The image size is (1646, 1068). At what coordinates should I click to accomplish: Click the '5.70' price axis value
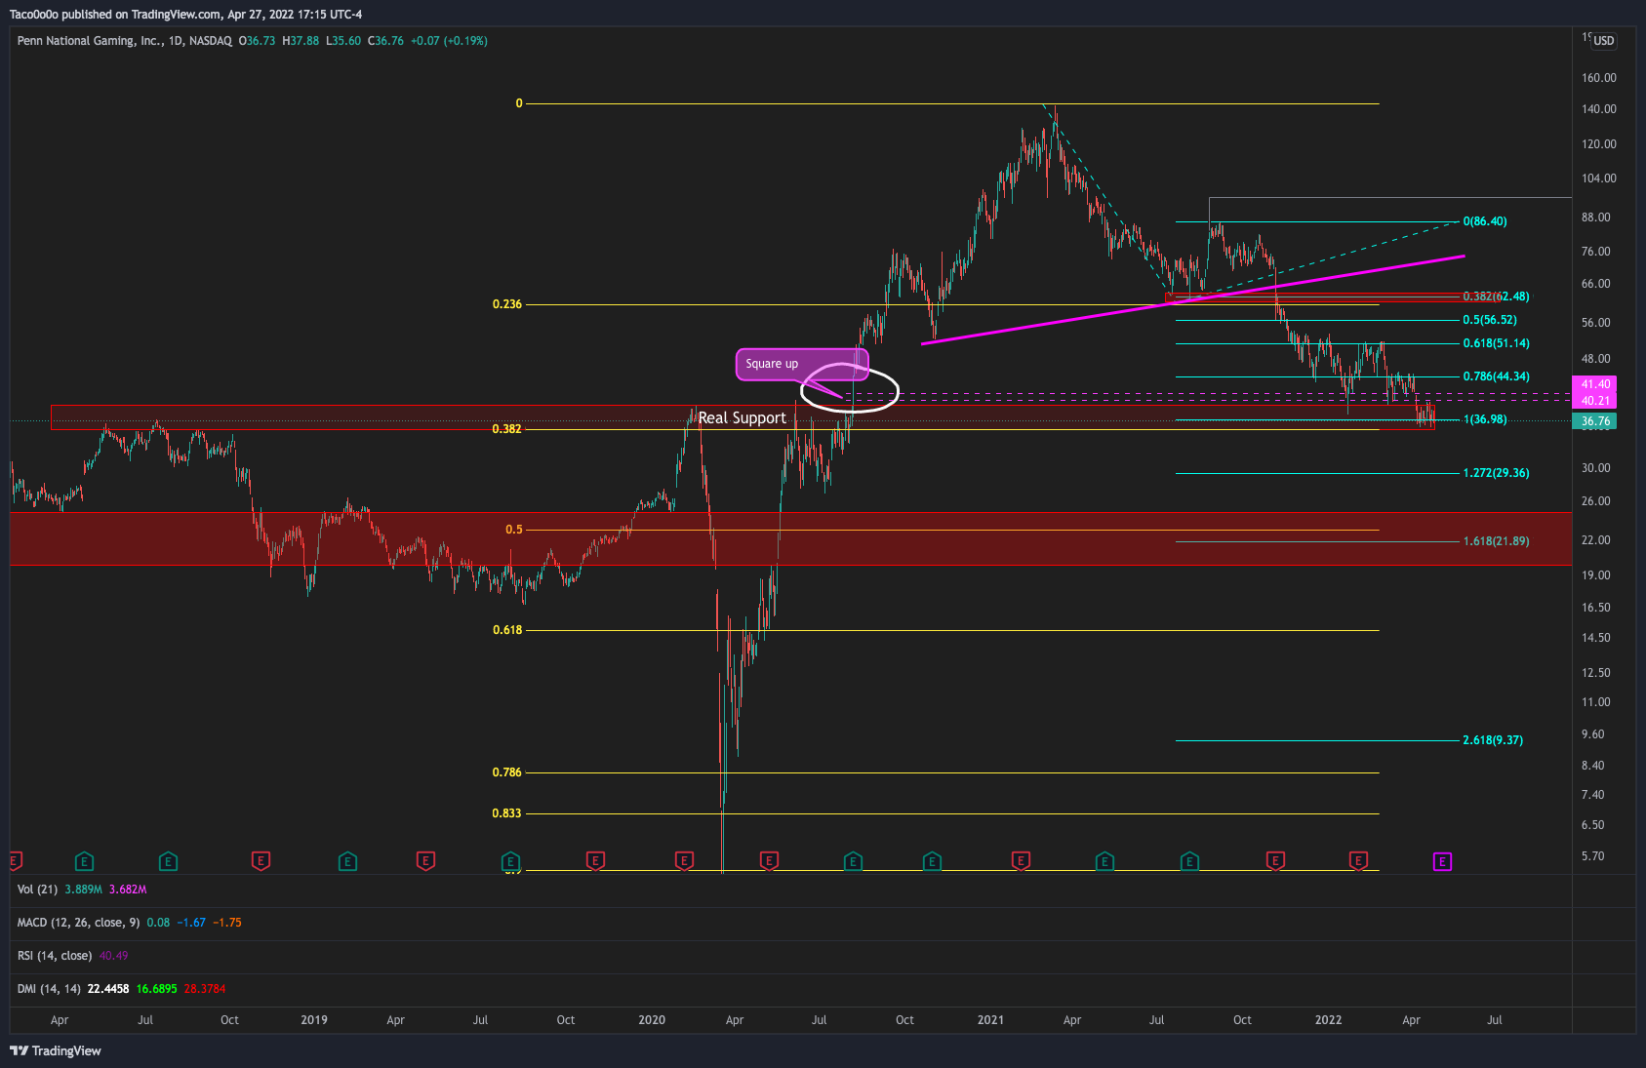click(x=1592, y=856)
